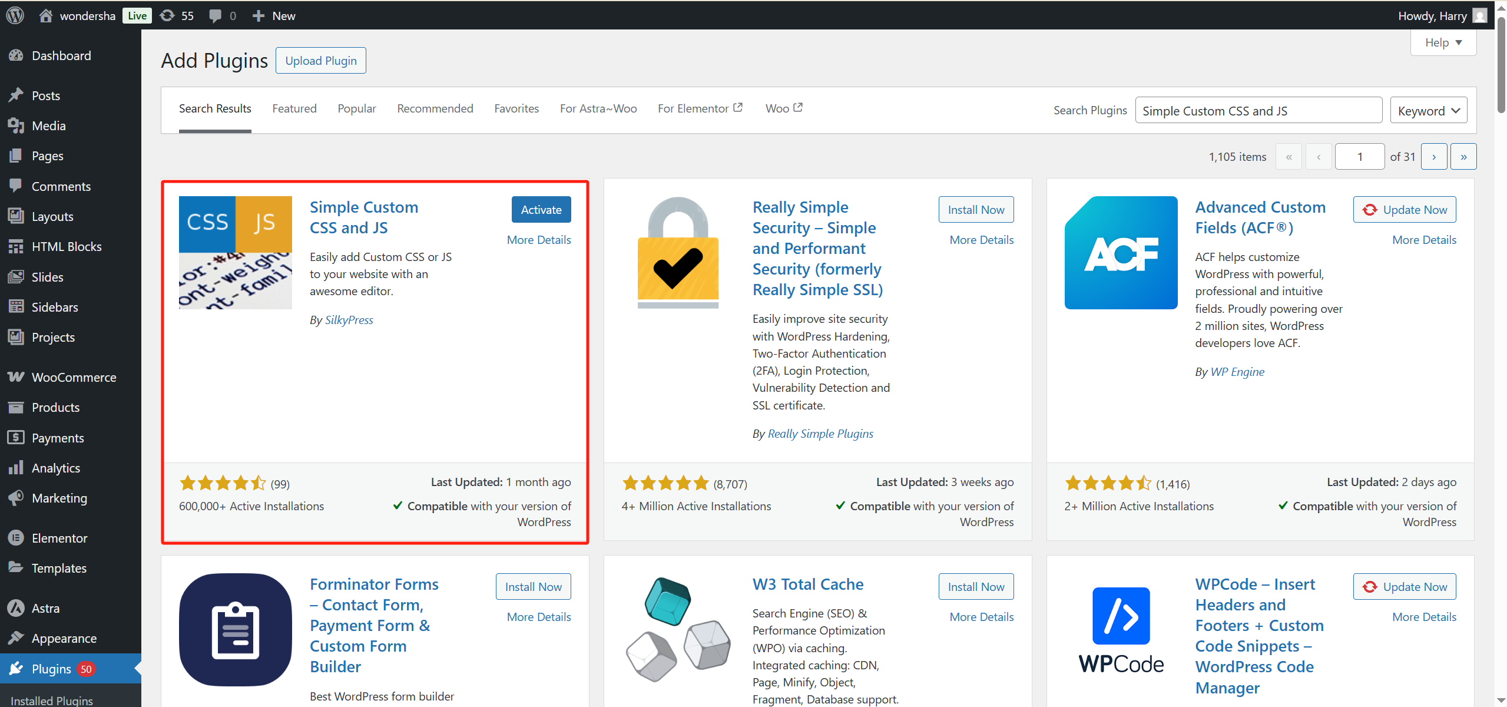Click the plugin search input field
Viewport: 1507px width, 707px height.
click(x=1258, y=110)
